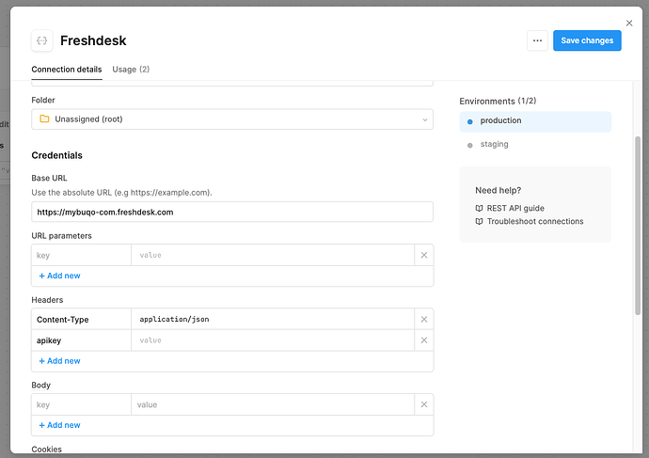This screenshot has height=458, width=649.
Task: Add new header row
Action: click(x=59, y=361)
